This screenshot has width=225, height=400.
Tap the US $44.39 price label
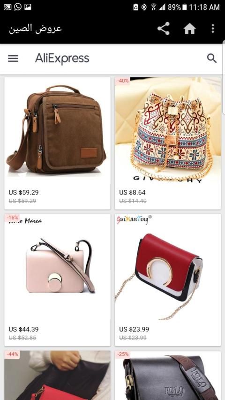24,329
